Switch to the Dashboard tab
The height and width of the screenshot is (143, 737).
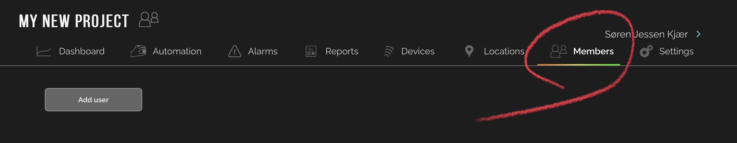[x=82, y=51]
